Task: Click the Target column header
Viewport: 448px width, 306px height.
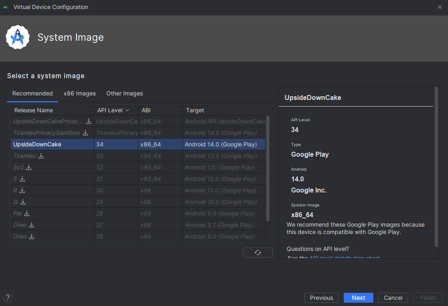Action: 226,110
